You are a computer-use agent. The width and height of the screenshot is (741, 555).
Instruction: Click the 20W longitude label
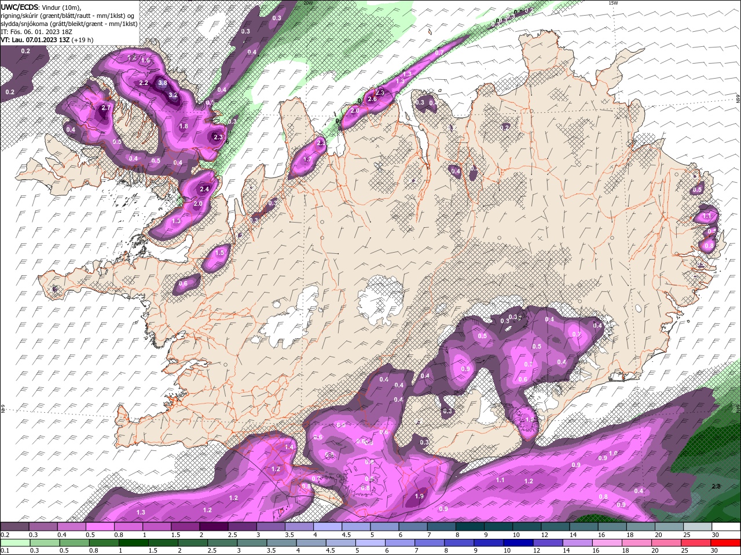[x=309, y=3]
